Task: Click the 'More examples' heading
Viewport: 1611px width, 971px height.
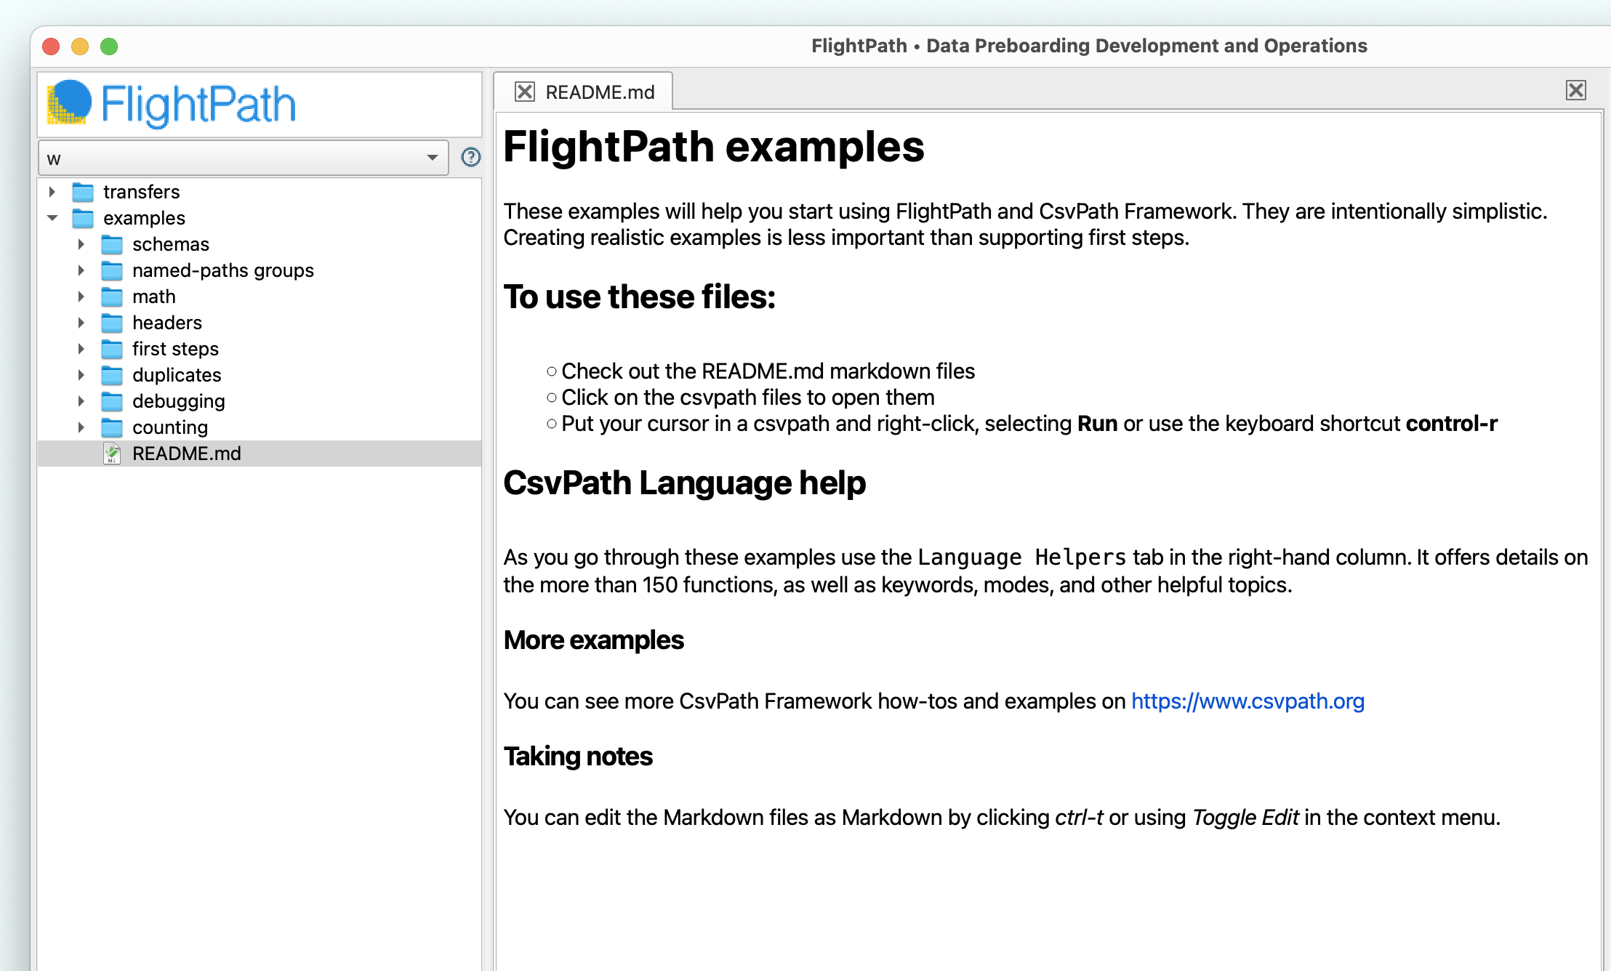Action: [x=594, y=640]
